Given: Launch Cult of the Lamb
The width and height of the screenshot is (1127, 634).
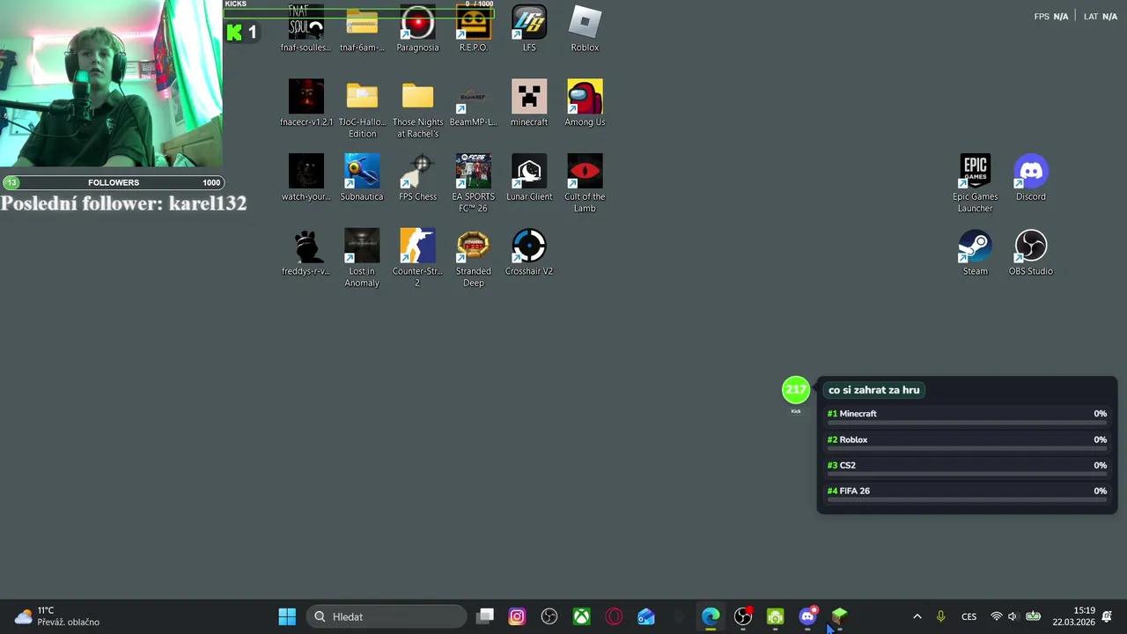Looking at the screenshot, I should [x=585, y=183].
